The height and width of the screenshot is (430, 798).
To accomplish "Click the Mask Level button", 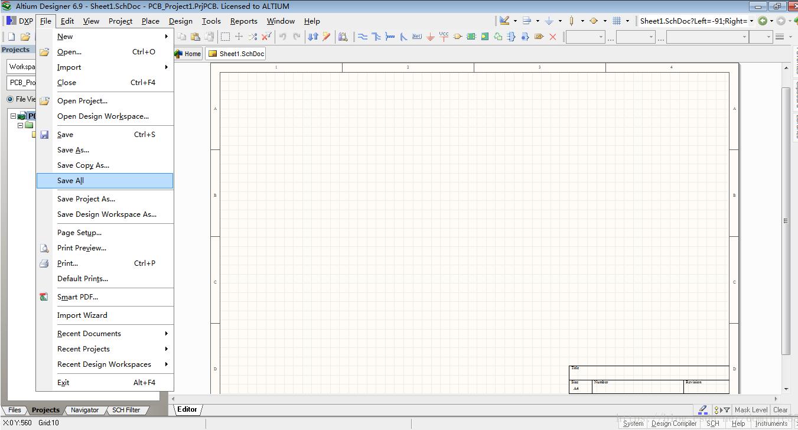I will coord(751,410).
